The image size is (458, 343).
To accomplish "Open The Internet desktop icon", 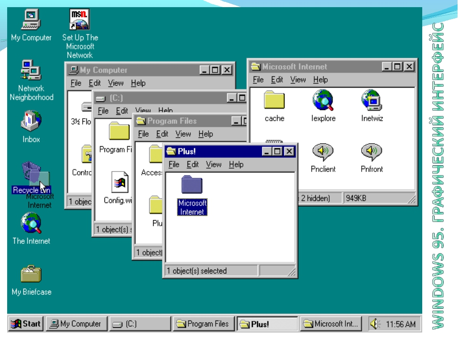I will [x=31, y=229].
